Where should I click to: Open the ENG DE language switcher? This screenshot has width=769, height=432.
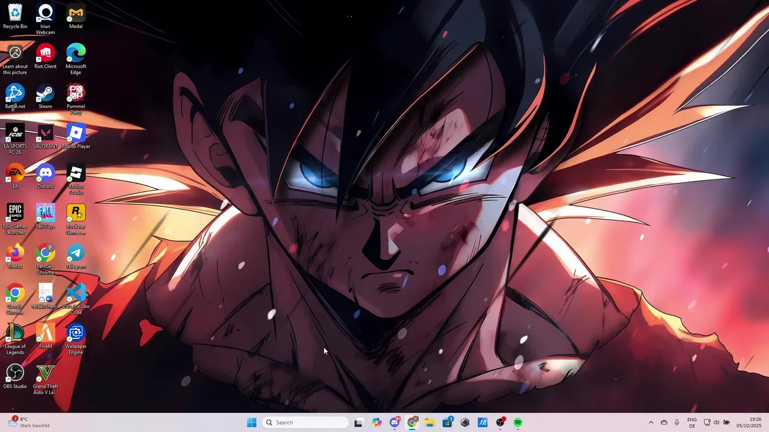coord(692,422)
